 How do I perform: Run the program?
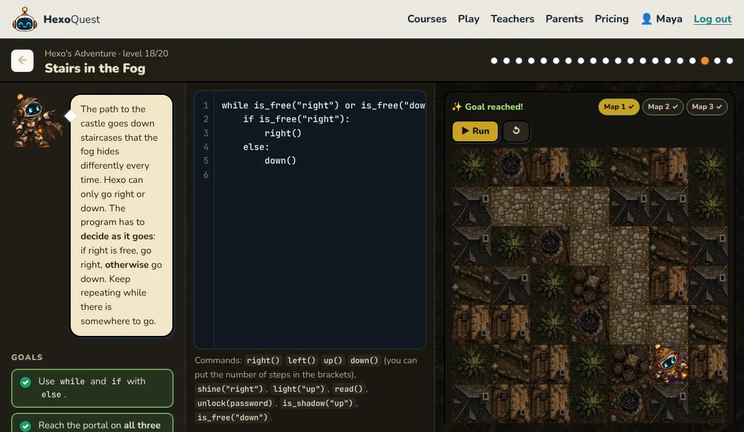tap(475, 131)
